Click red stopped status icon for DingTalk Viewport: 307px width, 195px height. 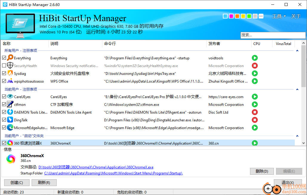pyautogui.click(x=255, y=120)
